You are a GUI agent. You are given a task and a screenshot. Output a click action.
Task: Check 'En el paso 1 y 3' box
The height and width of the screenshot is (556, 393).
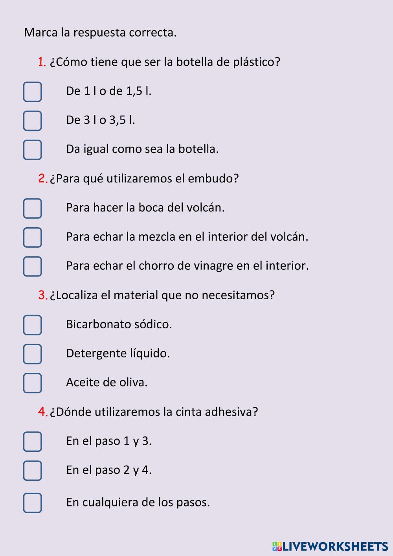click(x=32, y=442)
